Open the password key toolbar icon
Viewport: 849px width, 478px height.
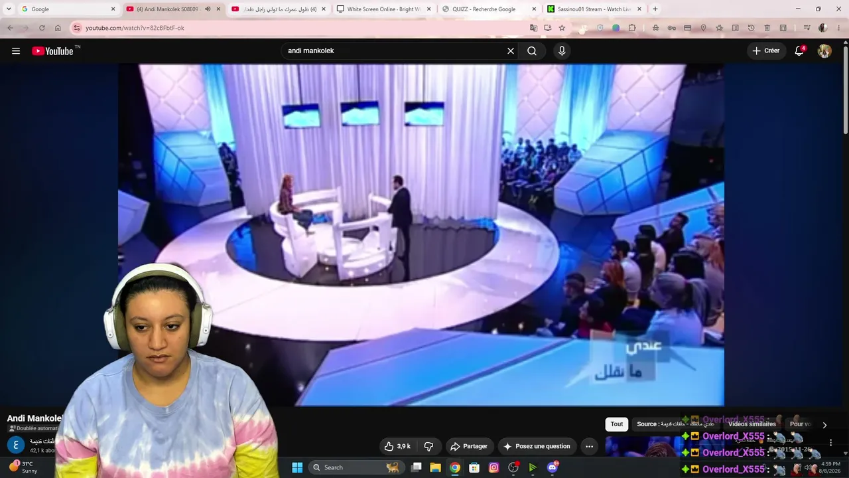click(671, 28)
